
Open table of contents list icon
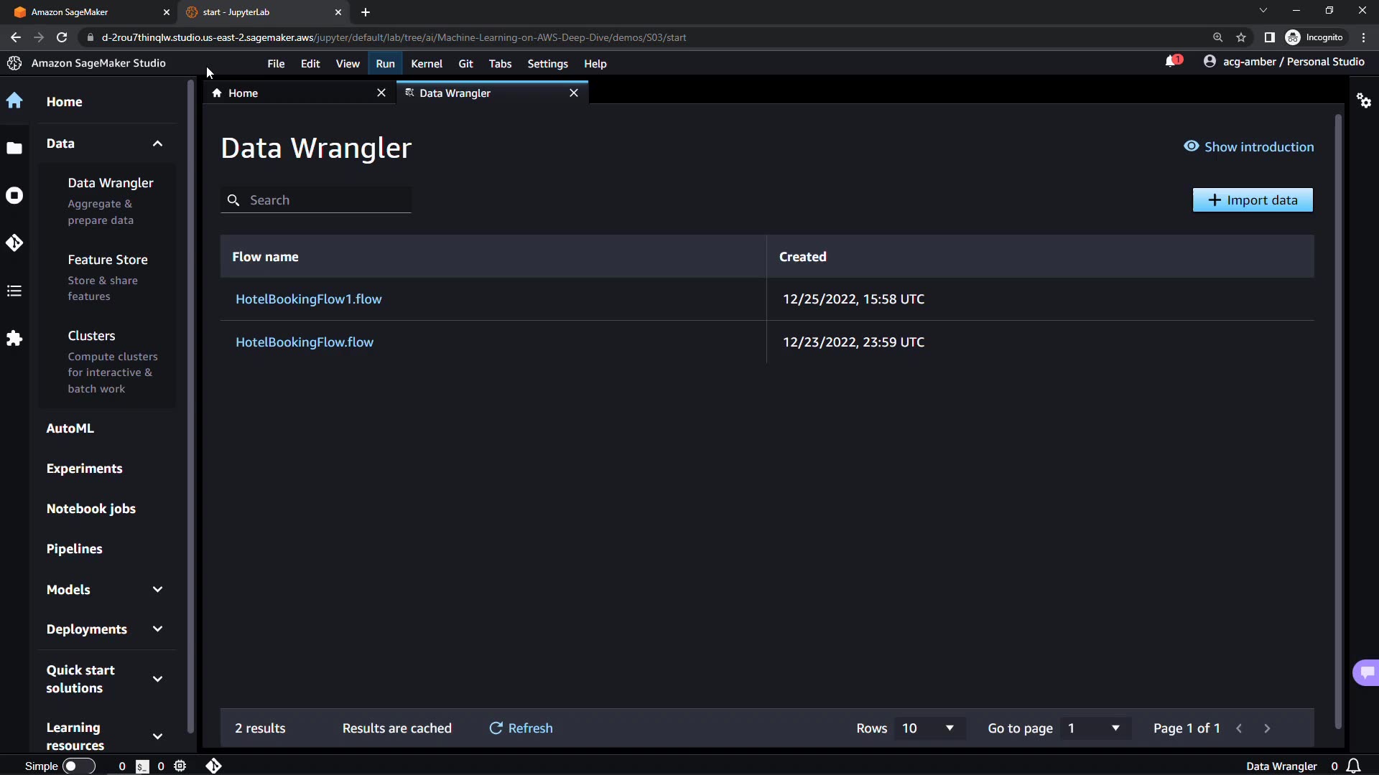coord(14,291)
